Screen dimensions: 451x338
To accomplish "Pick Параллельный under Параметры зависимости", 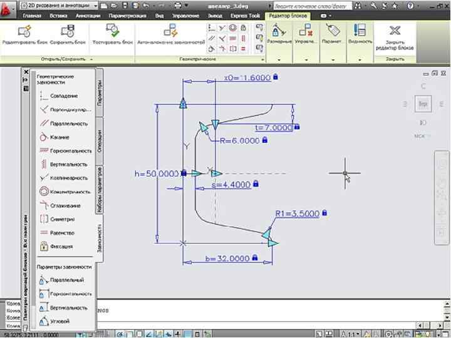I will pyautogui.click(x=61, y=280).
